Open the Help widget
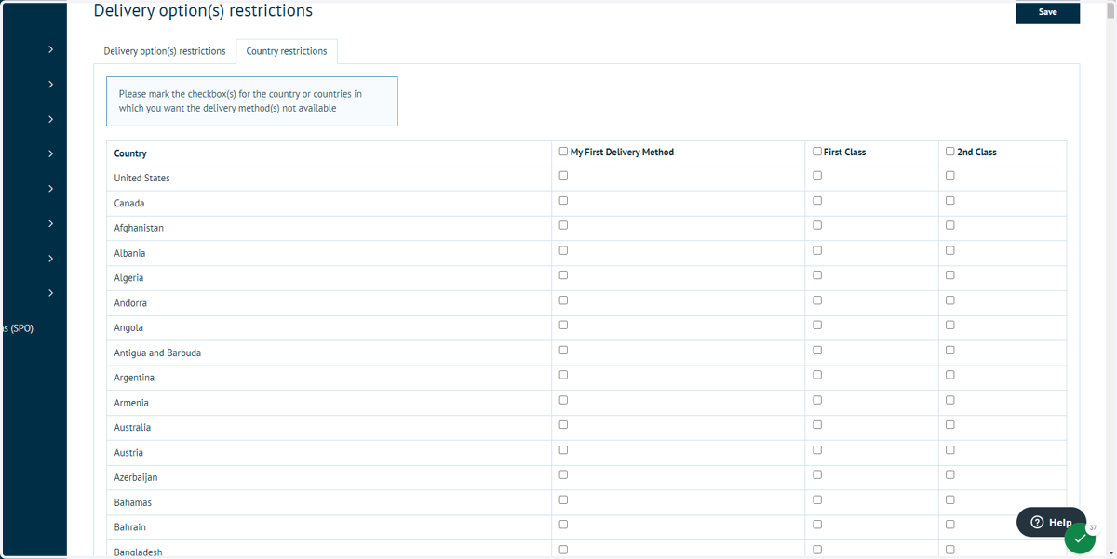The image size is (1117, 559). (1051, 522)
